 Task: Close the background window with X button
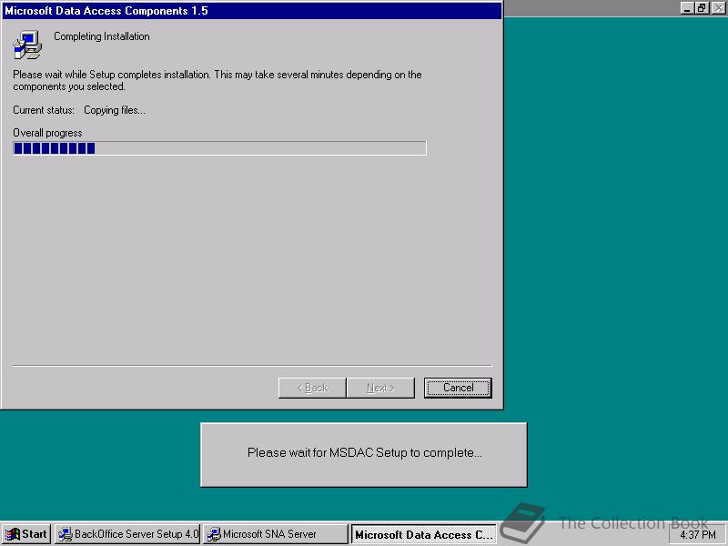tap(718, 8)
